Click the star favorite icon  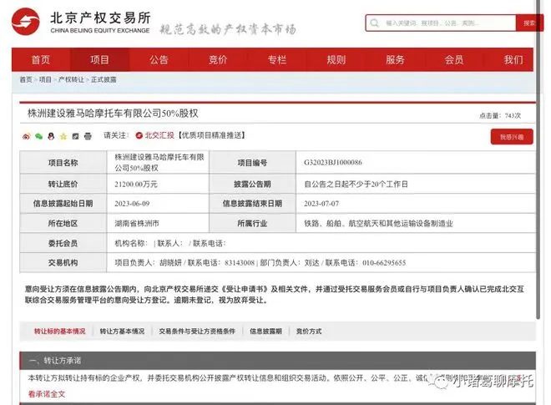pos(63,136)
